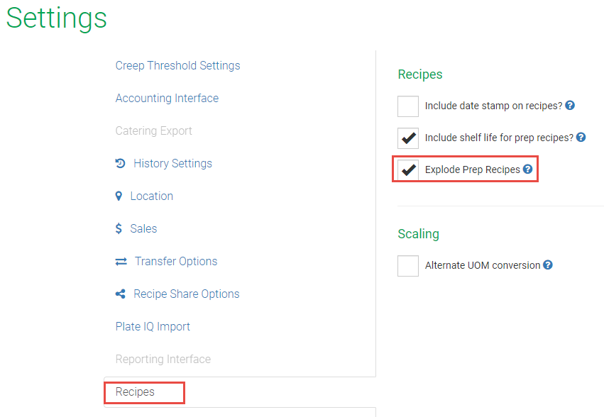This screenshot has height=417, width=604.
Task: Open Creep Threshold Settings section
Action: point(177,65)
